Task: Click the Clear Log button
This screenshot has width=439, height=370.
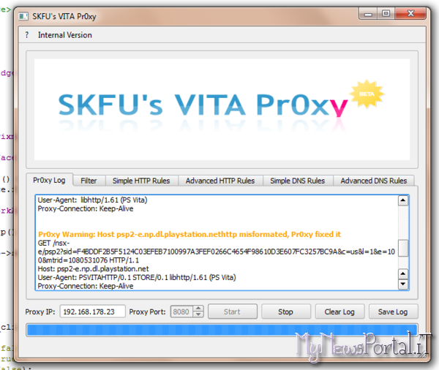Action: 339,312
